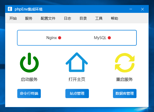This screenshot has width=154, height=112.
Task: Open homepage via blue house icon
Action: 77,62
